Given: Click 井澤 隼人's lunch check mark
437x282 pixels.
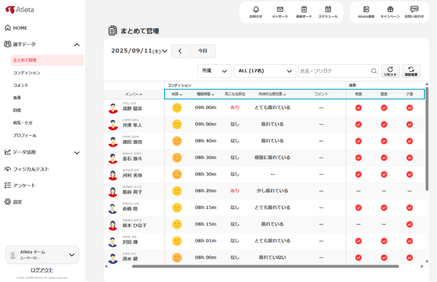Looking at the screenshot, I should (384, 124).
